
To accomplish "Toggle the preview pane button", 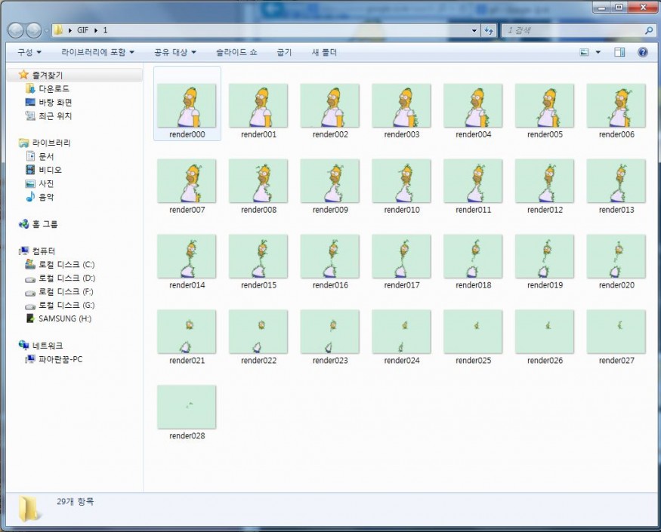I will (619, 52).
